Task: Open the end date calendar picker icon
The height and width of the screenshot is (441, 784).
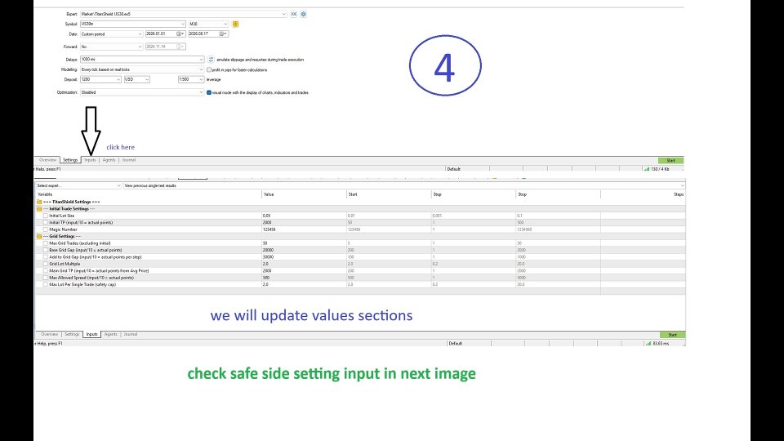Action: (221, 34)
